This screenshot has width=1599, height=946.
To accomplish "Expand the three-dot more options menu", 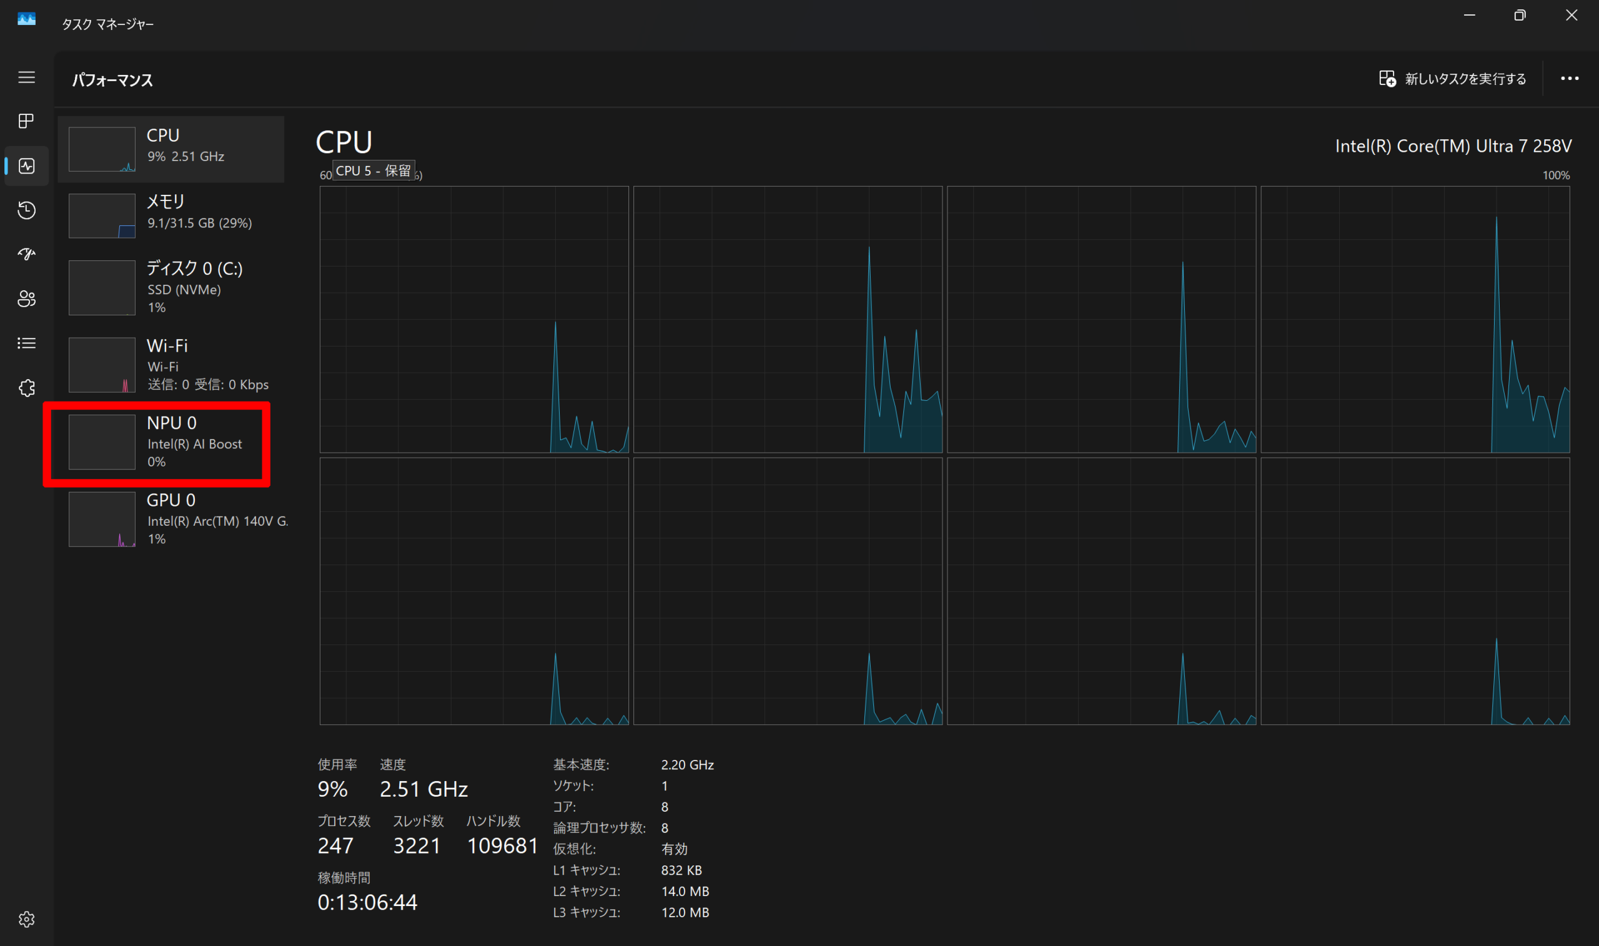I will coord(1569,79).
